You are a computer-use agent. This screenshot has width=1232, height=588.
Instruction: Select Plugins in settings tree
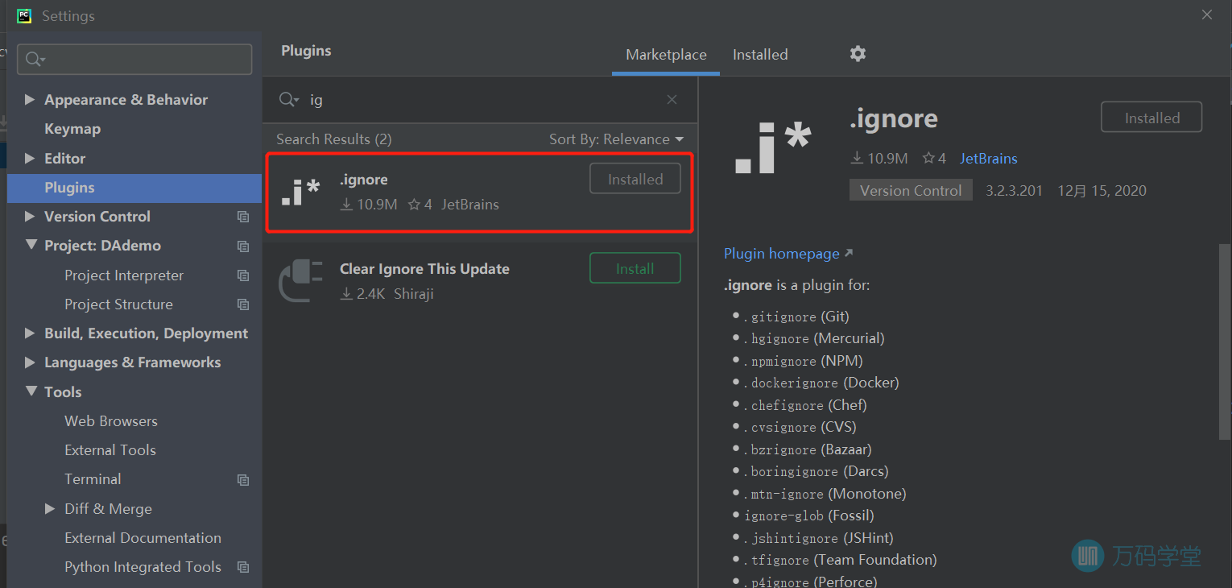(134, 188)
